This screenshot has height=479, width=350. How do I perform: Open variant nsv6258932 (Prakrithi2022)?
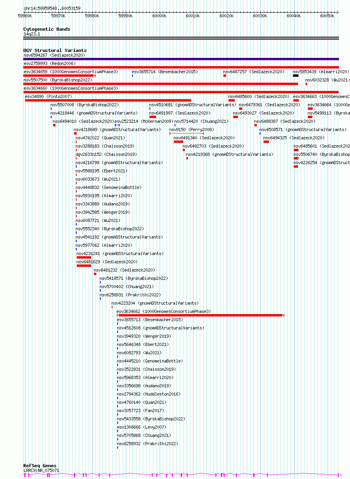click(147, 444)
